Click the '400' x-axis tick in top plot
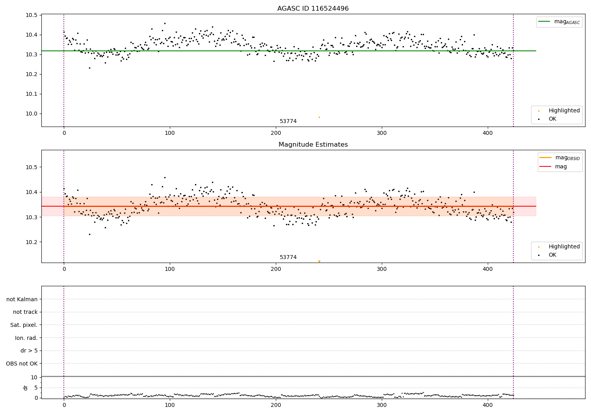 click(488, 133)
